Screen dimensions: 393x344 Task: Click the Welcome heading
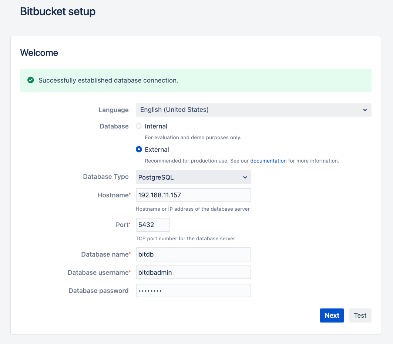point(39,53)
